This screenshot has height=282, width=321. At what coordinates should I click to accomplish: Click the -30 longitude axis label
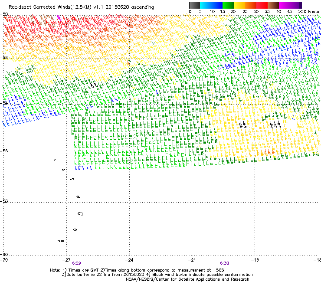tap(4, 260)
